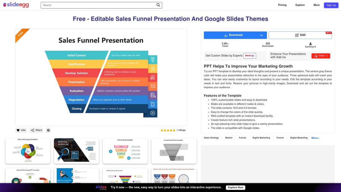Expand More... to show additional tags
341x192 pixels.
pos(315,138)
